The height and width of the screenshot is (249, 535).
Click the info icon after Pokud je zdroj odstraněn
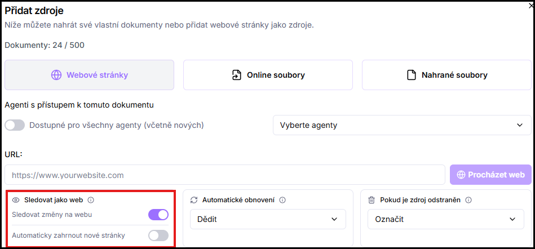pos(468,200)
